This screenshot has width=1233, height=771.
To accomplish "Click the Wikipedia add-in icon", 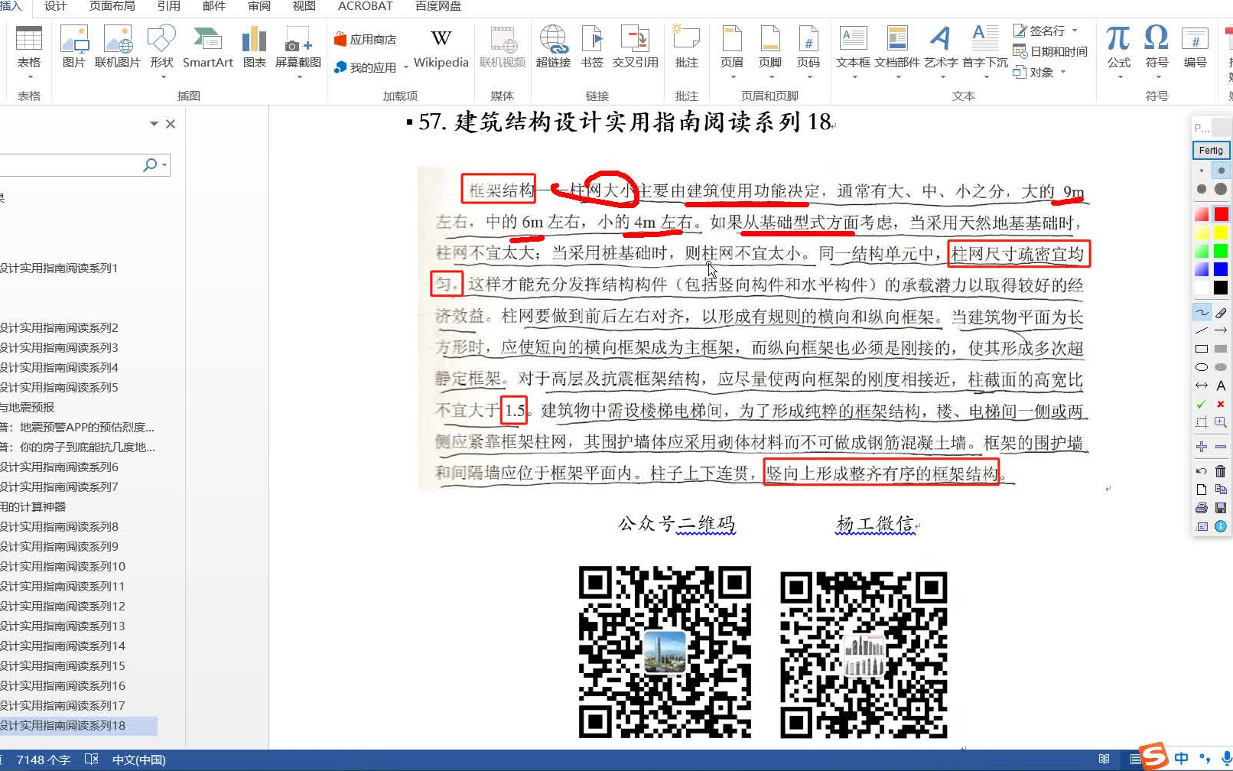I will [441, 47].
